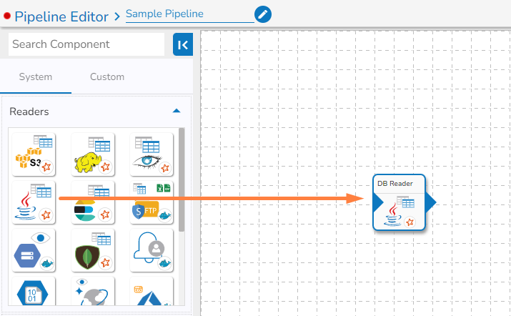511x316 pixels.
Task: Collapse the component panel with arrow button
Action: (183, 44)
